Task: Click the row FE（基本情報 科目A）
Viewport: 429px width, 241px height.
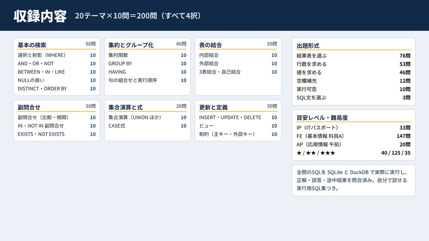Action: (354, 136)
